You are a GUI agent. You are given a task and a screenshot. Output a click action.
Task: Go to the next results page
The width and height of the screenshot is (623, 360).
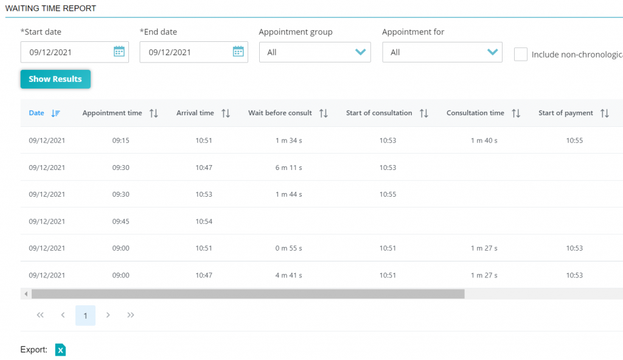point(108,315)
